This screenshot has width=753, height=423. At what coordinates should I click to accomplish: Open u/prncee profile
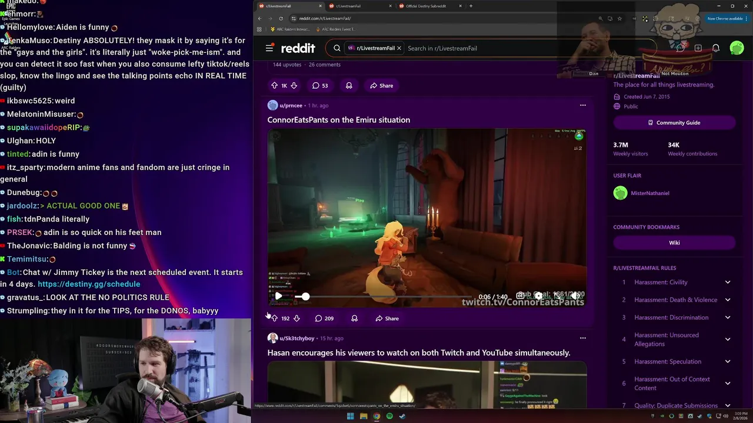pos(291,106)
